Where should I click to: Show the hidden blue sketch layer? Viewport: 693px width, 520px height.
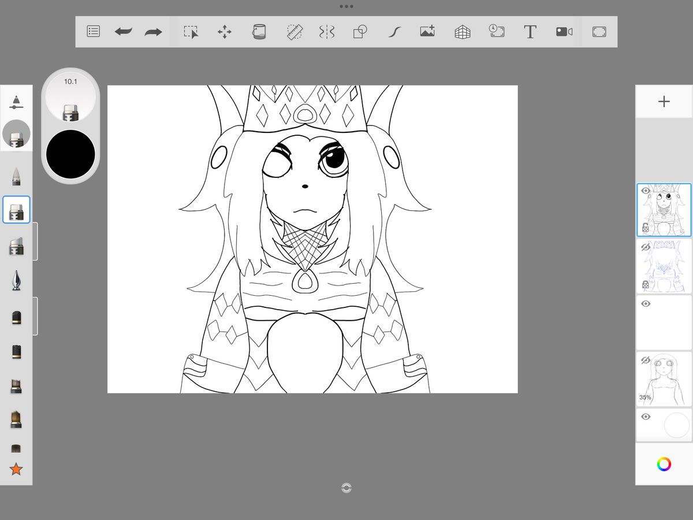pos(646,247)
